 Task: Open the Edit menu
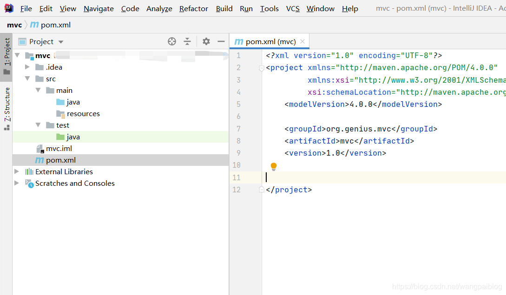pyautogui.click(x=46, y=9)
